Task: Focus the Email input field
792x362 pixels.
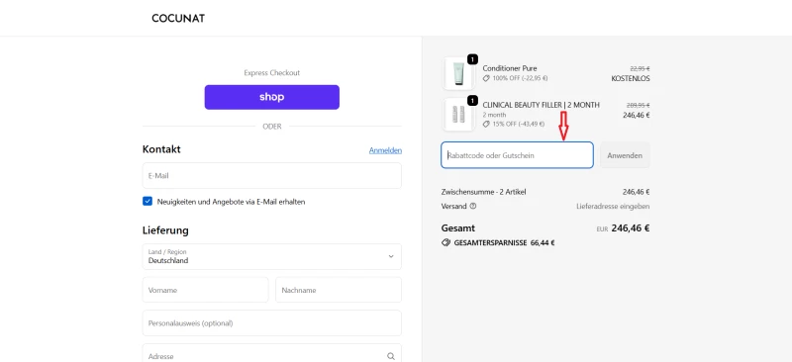Action: (x=271, y=176)
